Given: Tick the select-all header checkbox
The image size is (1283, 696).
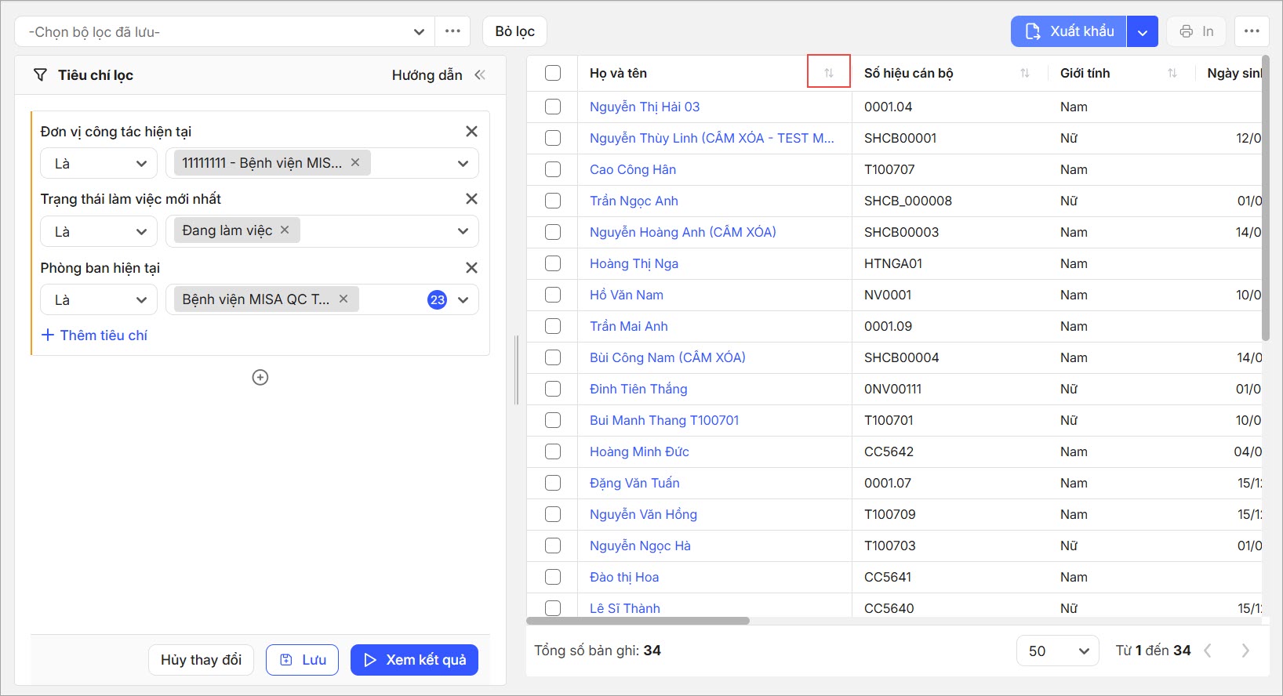Looking at the screenshot, I should (553, 73).
